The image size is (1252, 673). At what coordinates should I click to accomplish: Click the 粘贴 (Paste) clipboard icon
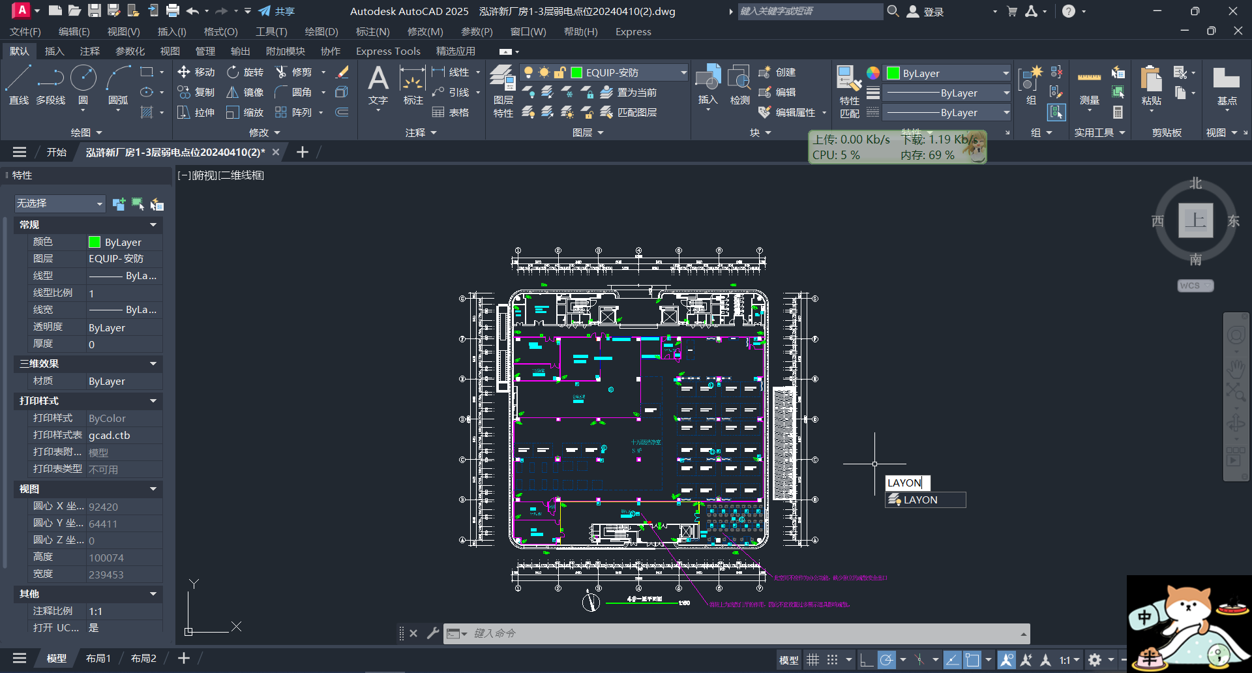(x=1152, y=86)
